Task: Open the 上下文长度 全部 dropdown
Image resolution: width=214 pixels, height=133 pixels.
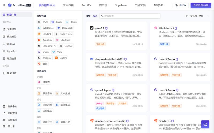Action: point(197,16)
